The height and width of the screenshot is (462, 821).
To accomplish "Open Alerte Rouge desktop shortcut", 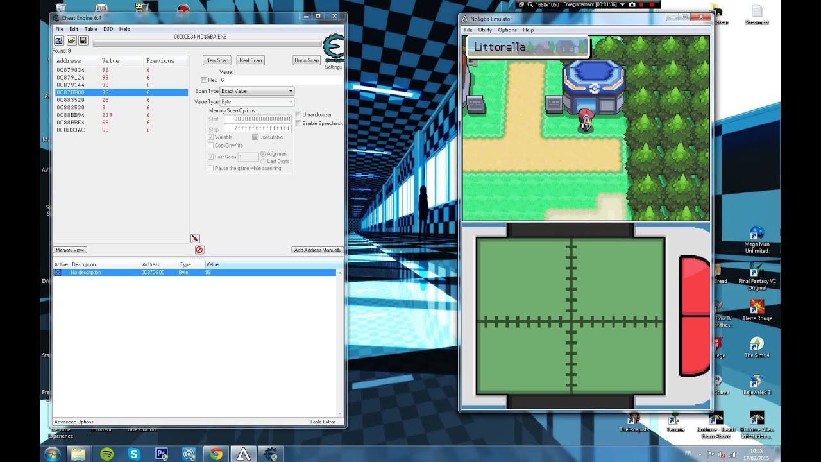I will tap(757, 311).
